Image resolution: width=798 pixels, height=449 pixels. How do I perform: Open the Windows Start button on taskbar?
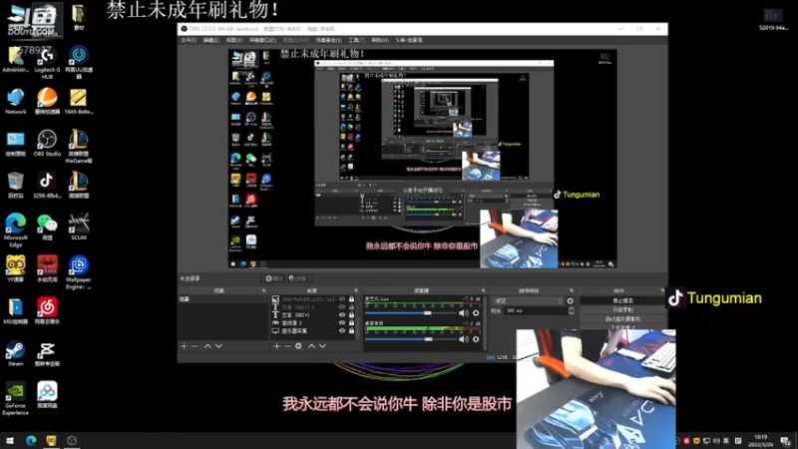(10, 440)
